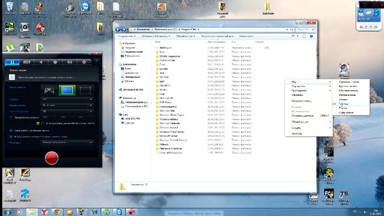
Task: Open the recordings folder icon in recorder
Action: tap(12, 77)
